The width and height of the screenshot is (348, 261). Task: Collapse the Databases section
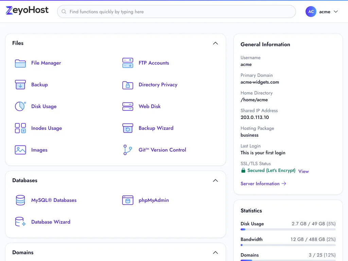(215, 180)
